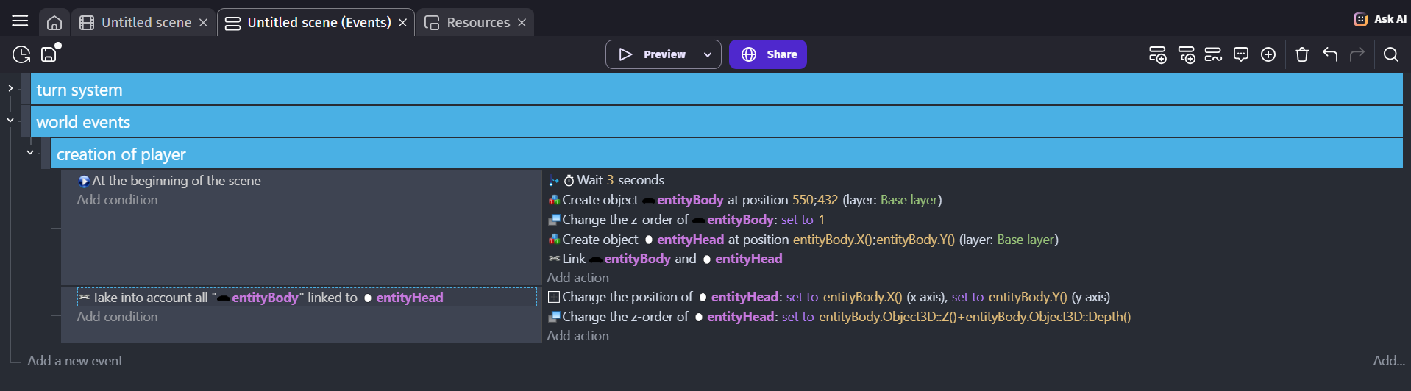
Task: Select the Wait 3 seconds action
Action: tap(620, 180)
